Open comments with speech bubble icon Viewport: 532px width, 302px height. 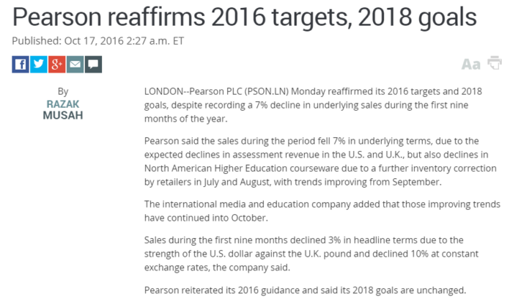(x=93, y=64)
